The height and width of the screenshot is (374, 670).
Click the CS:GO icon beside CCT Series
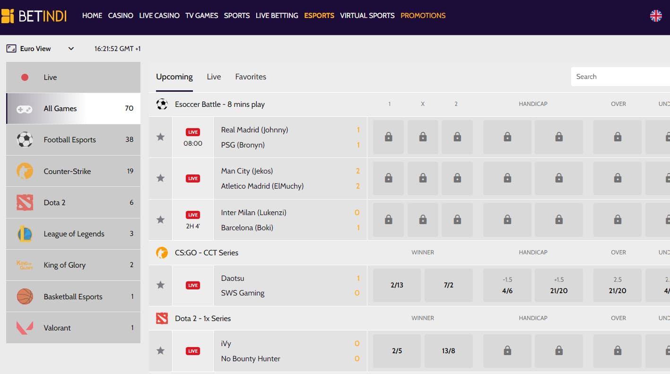point(162,252)
